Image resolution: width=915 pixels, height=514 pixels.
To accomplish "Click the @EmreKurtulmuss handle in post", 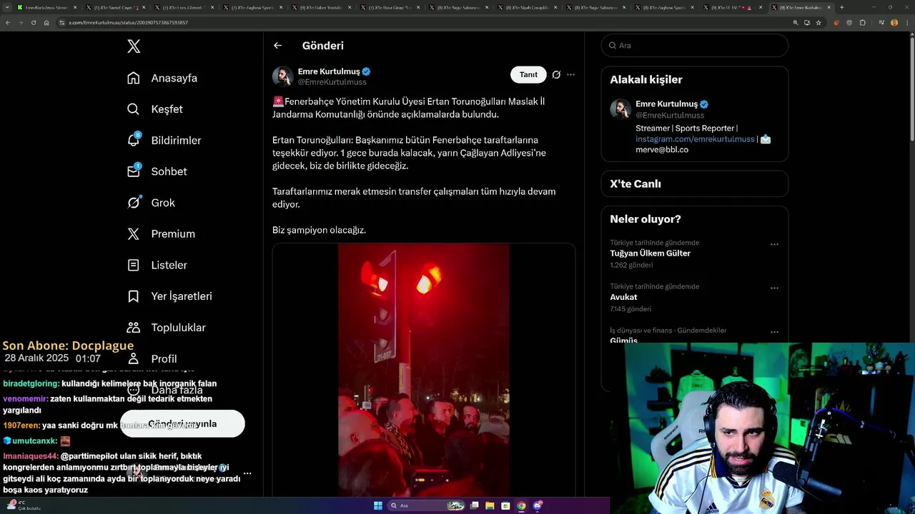I will coord(332,82).
